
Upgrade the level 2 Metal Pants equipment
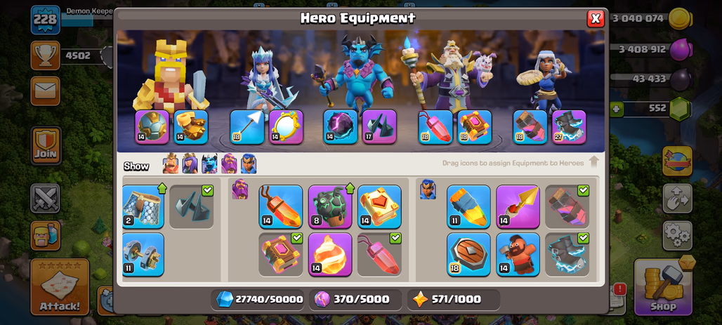point(143,206)
